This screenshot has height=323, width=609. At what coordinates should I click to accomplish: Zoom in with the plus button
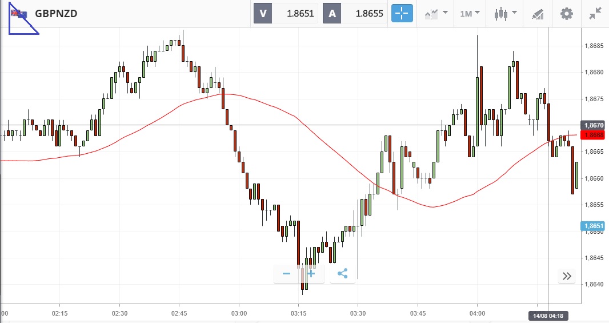[311, 274]
